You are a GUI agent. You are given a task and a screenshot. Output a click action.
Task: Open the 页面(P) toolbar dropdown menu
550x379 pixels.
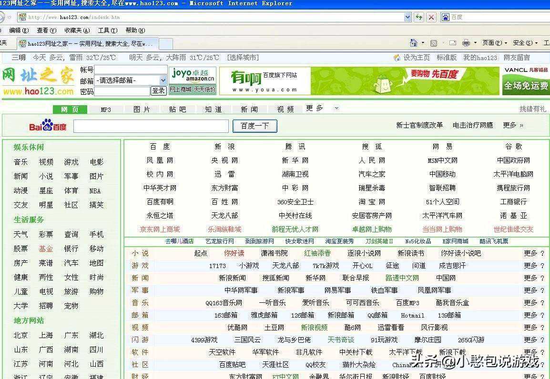(x=495, y=43)
